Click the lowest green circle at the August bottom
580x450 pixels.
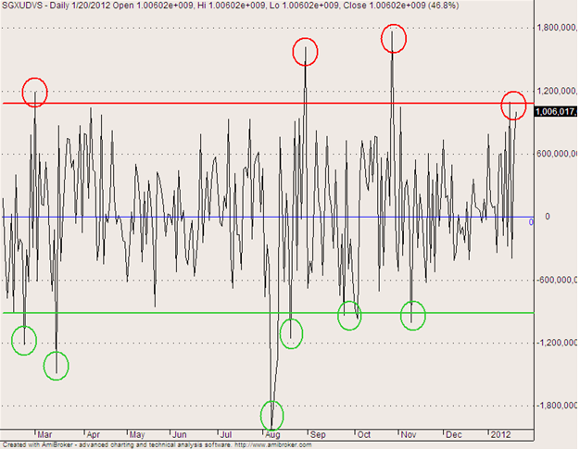pyautogui.click(x=272, y=414)
